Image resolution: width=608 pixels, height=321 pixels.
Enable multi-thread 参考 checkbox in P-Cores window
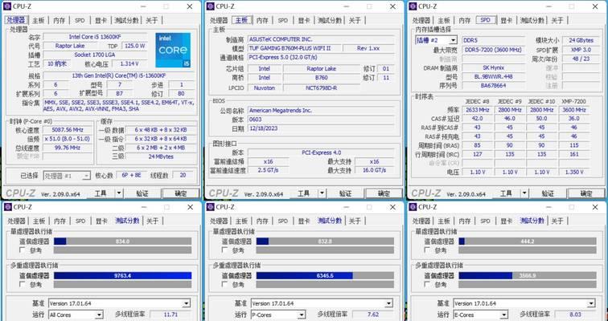coord(225,284)
